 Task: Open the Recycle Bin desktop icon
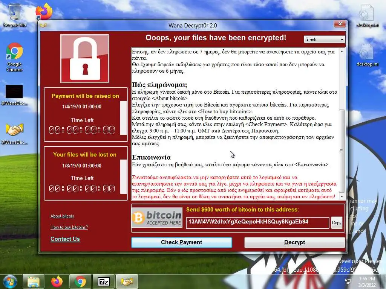(x=15, y=15)
